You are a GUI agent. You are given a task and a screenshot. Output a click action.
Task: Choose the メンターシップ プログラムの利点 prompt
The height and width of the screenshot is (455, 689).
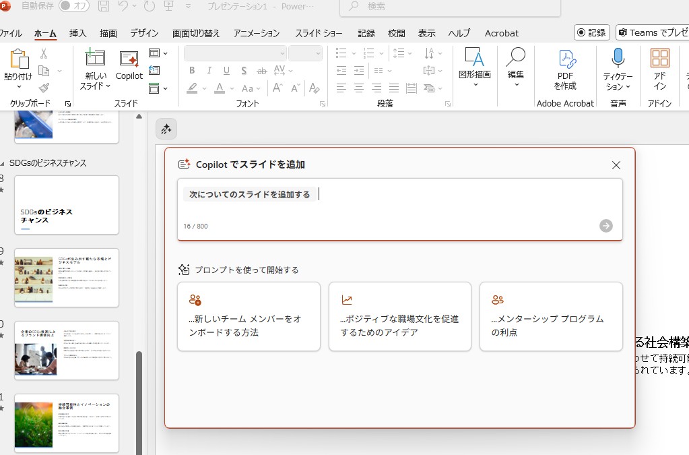[x=551, y=317]
